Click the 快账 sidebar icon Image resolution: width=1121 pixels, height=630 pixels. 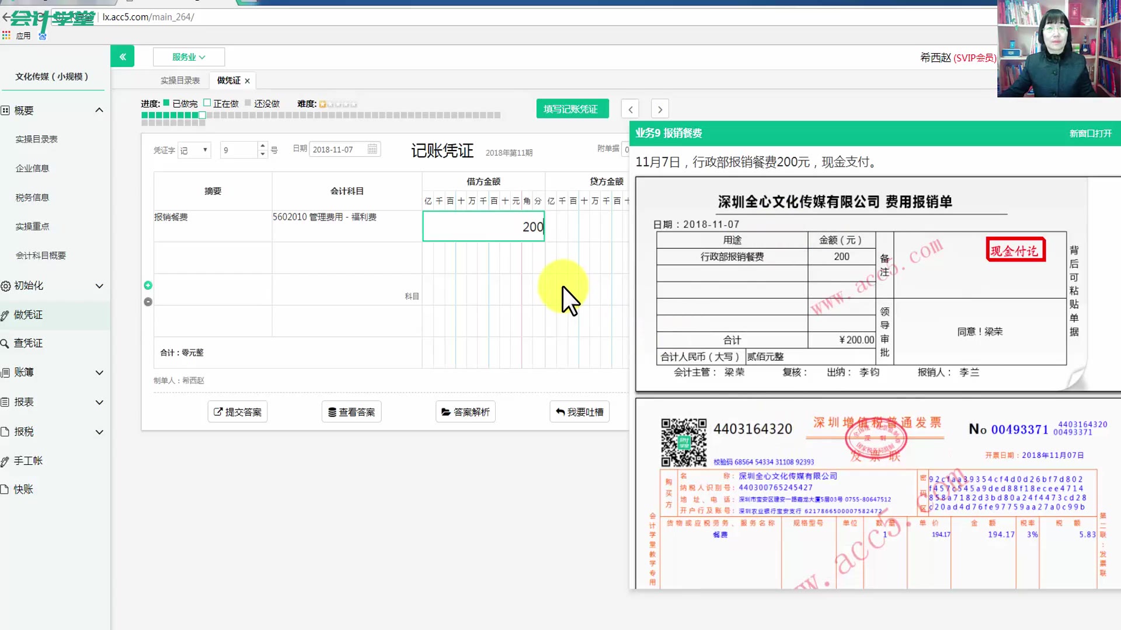[22, 489]
